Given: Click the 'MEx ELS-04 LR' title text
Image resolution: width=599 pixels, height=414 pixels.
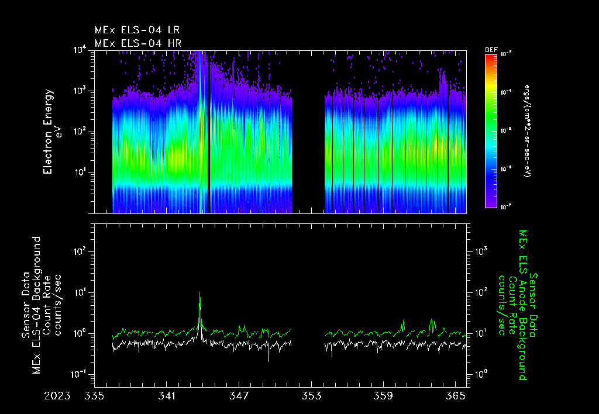Looking at the screenshot, I should click(x=137, y=30).
